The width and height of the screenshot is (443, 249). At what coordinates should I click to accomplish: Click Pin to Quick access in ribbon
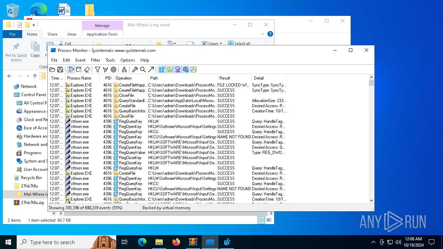(x=16, y=52)
